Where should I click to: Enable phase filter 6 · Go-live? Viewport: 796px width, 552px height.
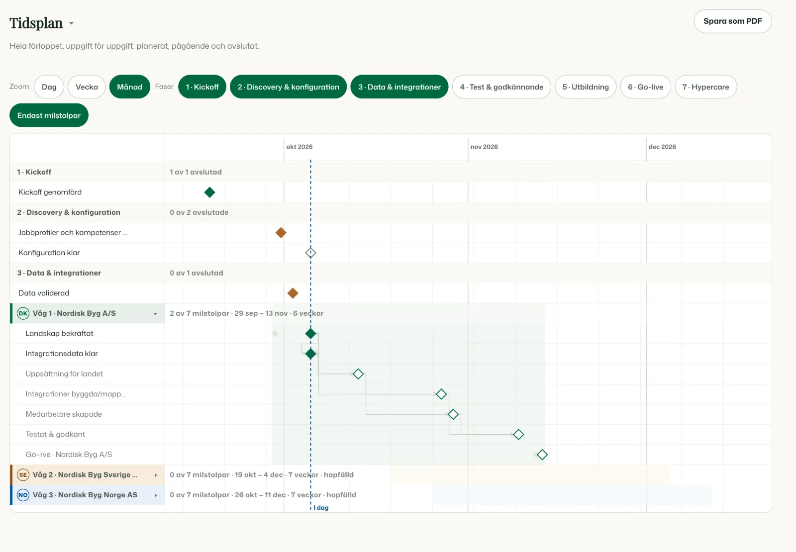point(646,87)
